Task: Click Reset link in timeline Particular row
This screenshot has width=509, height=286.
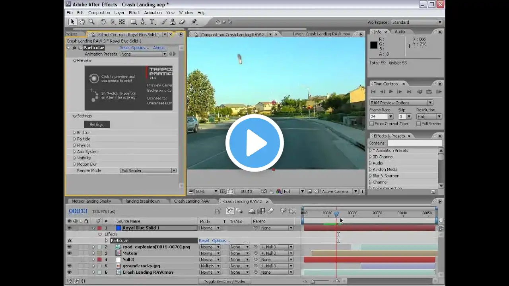Action: [204, 241]
